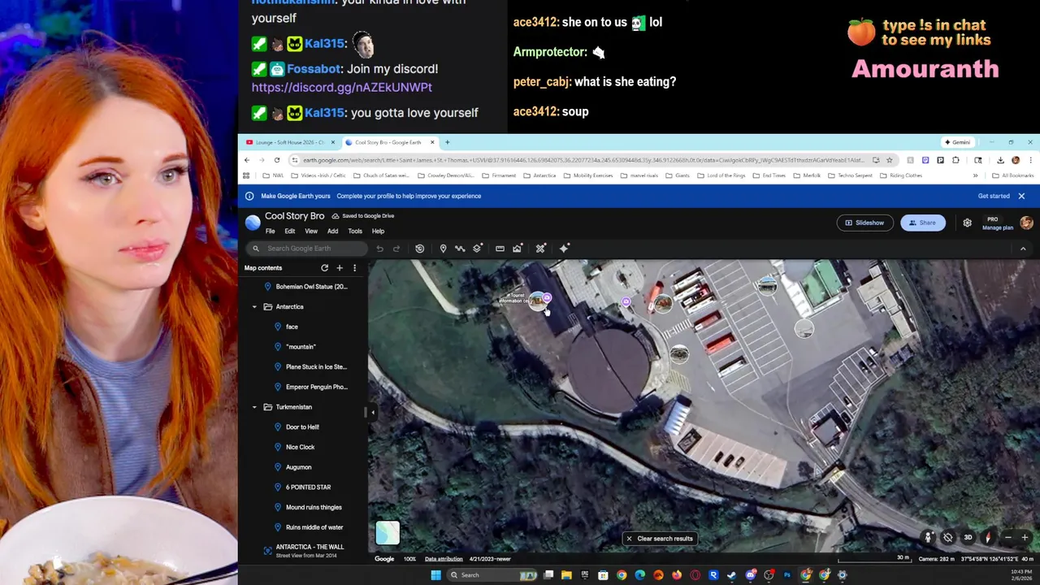This screenshot has height=585, width=1040.
Task: Click the compass north icon
Action: point(987,538)
